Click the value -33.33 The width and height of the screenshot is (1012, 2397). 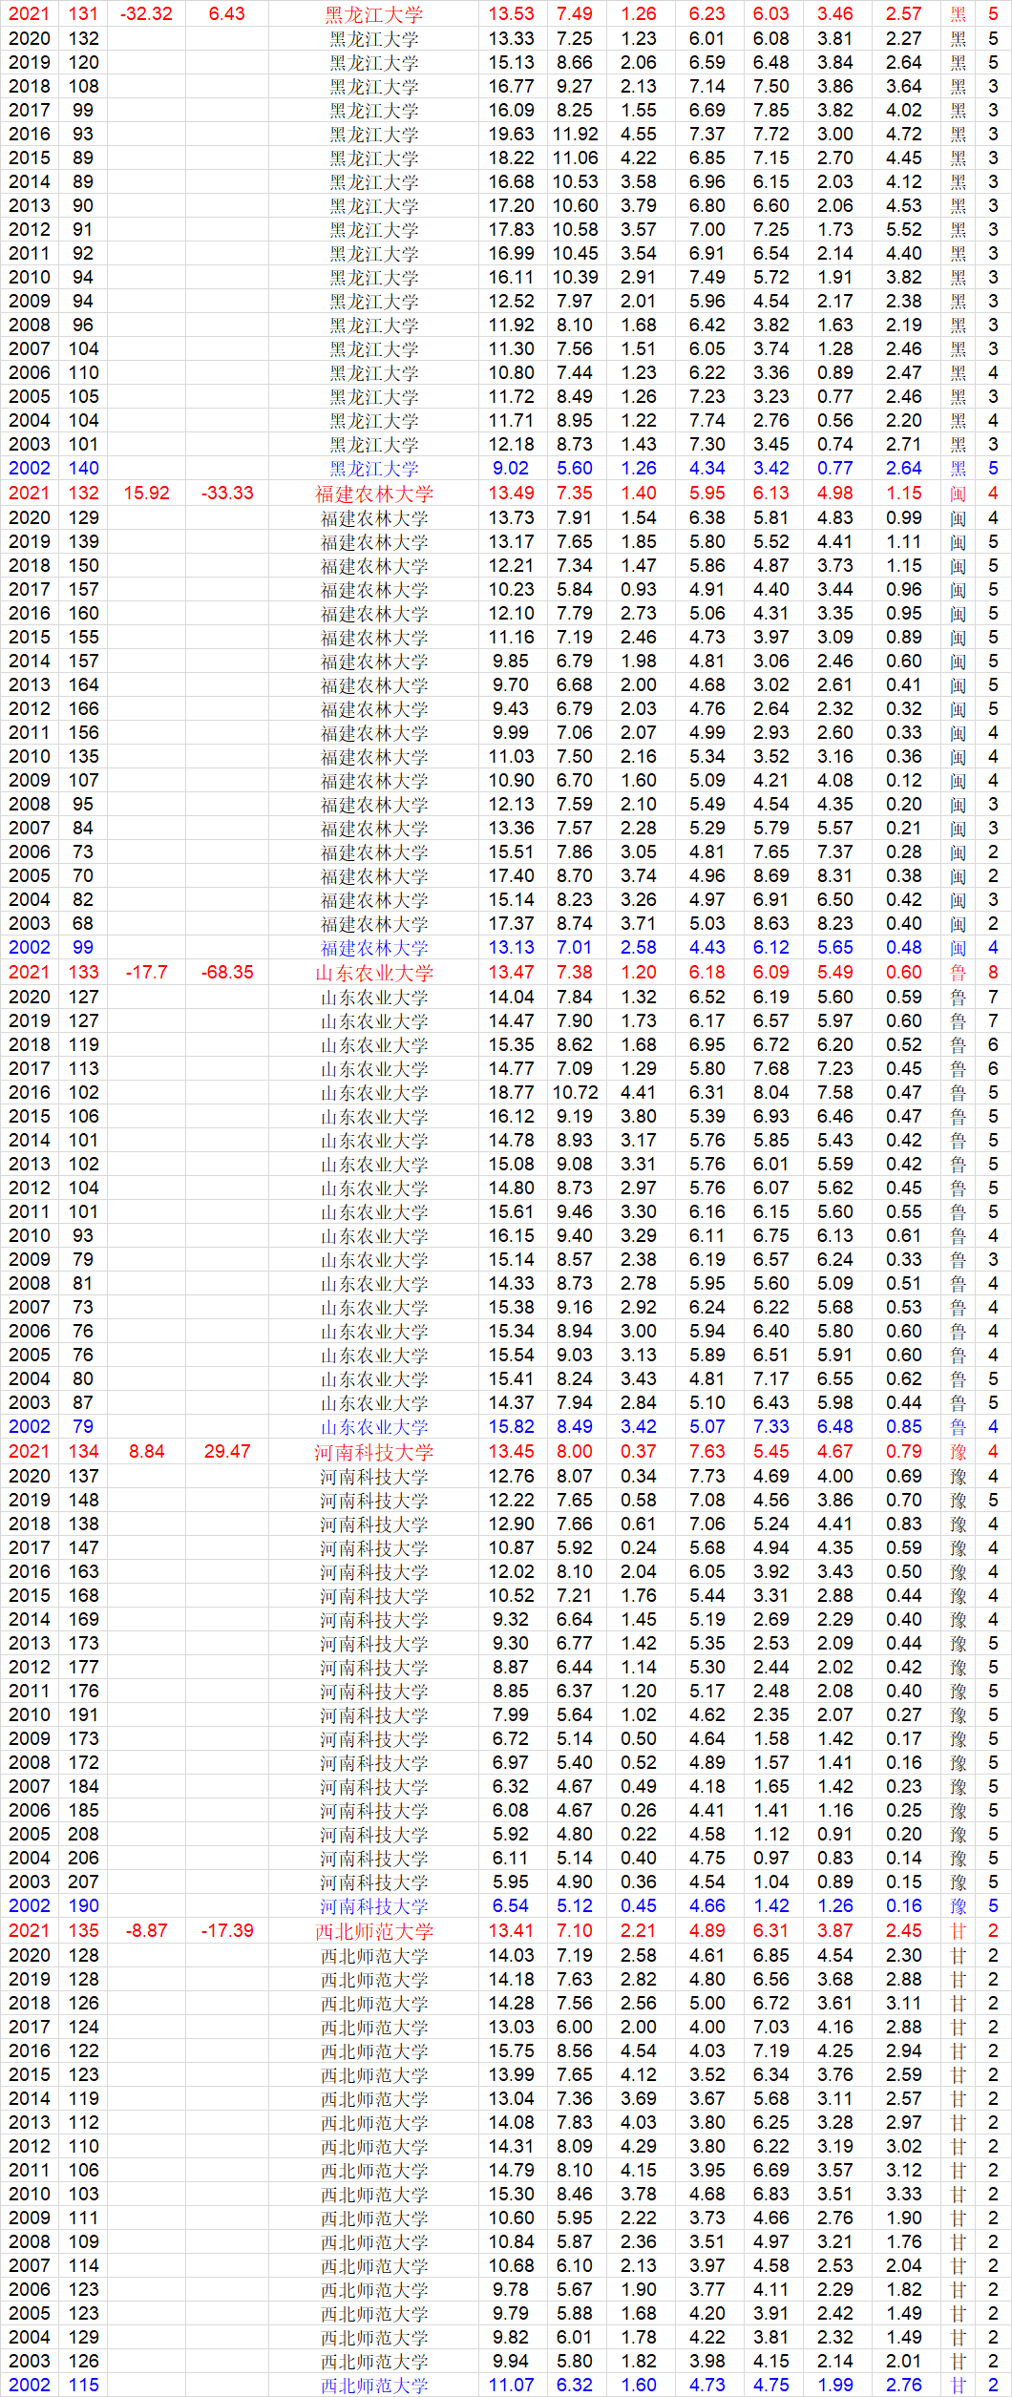227,493
